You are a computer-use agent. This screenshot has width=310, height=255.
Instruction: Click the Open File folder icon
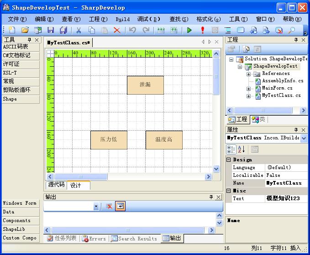[25, 30]
